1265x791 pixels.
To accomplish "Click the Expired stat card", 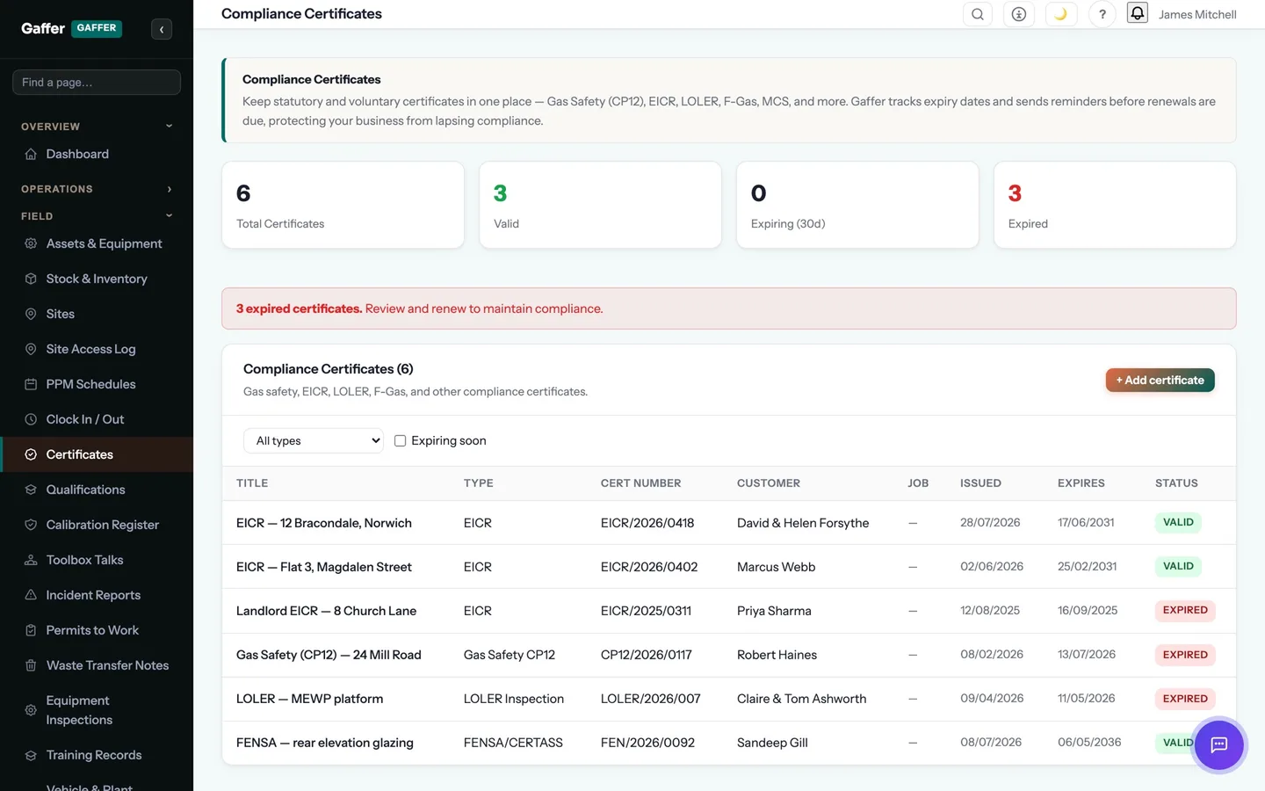I will coord(1115,205).
